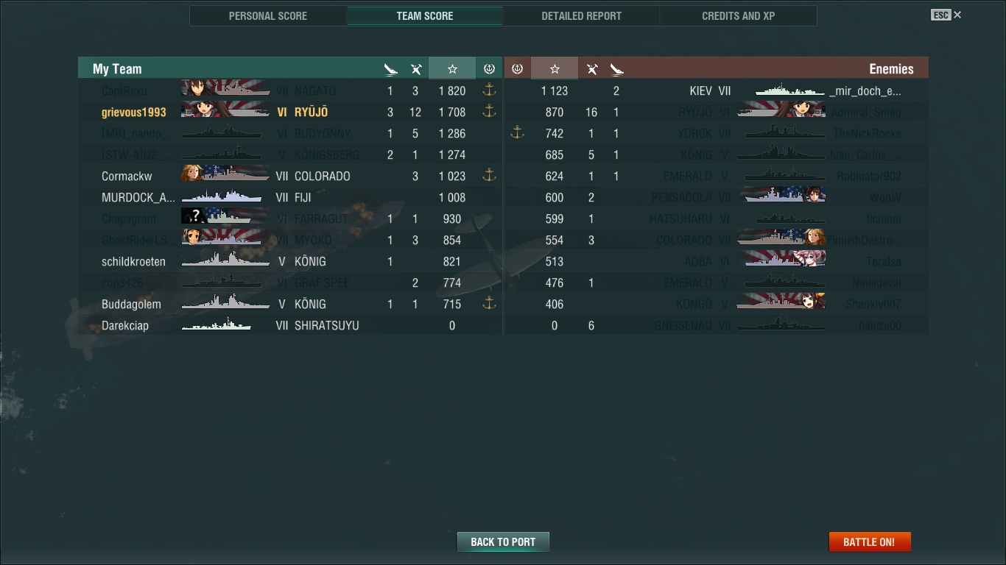Click the Back to Port button
This screenshot has height=565, width=1006.
(503, 542)
